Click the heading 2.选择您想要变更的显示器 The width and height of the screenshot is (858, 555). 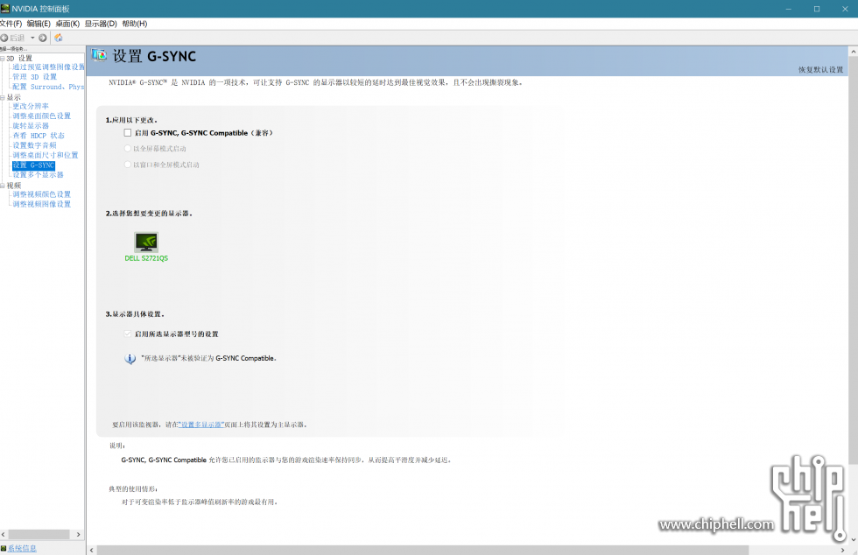149,214
